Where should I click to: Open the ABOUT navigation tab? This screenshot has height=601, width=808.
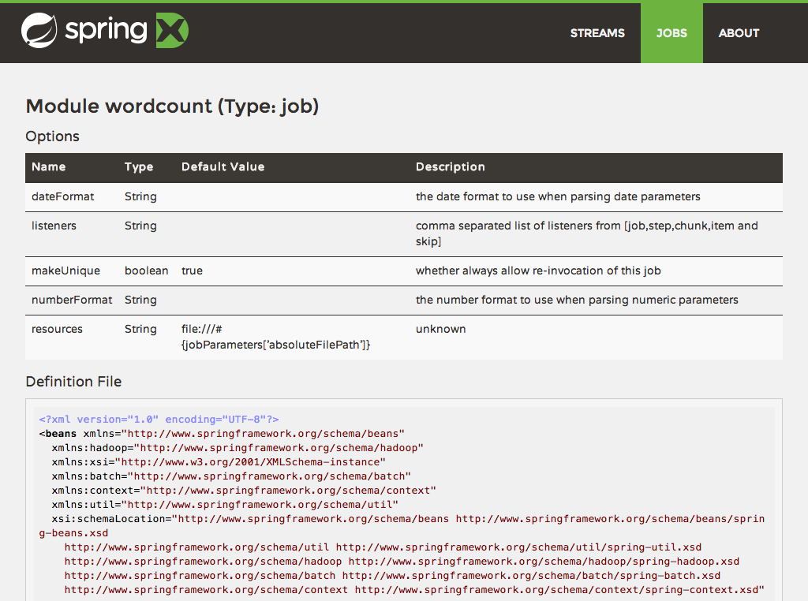click(x=739, y=33)
